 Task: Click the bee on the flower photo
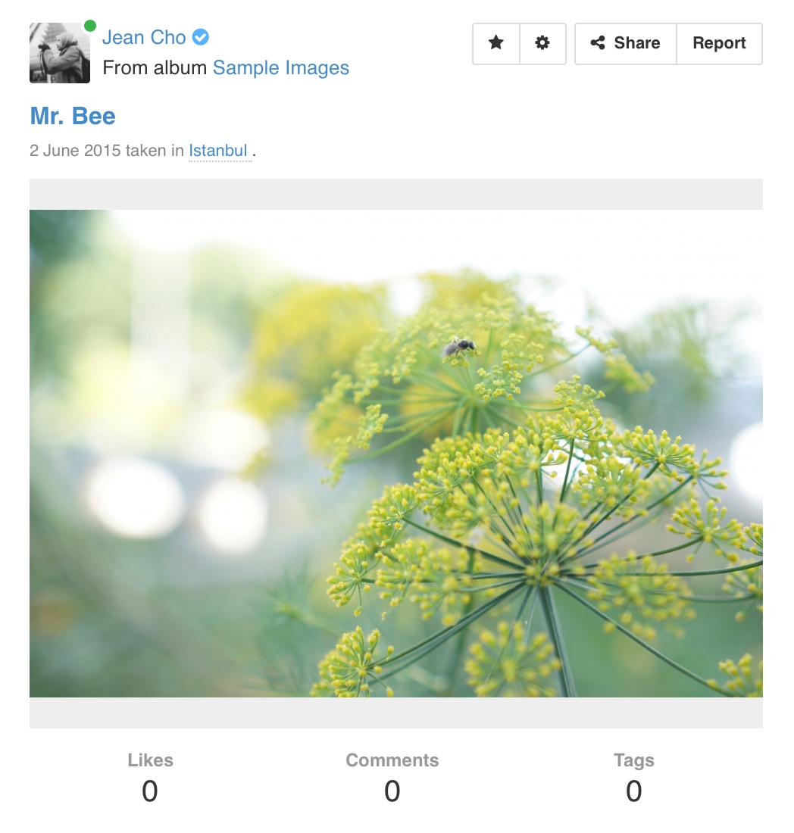[x=458, y=348]
